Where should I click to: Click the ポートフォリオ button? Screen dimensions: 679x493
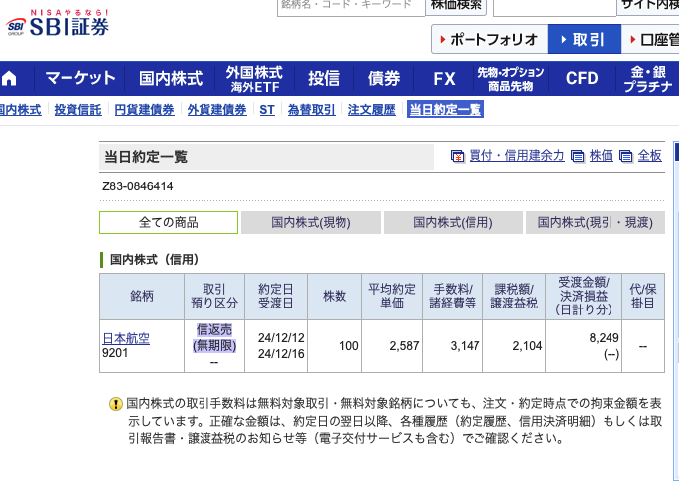(x=489, y=39)
